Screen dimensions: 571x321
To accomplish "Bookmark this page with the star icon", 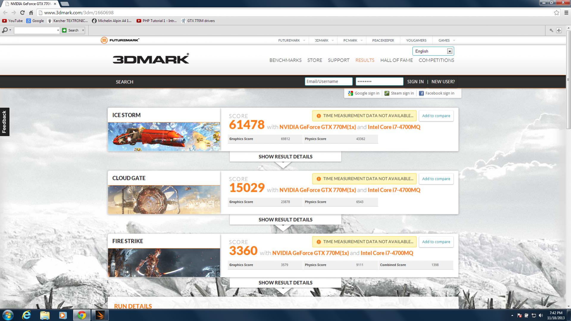I will point(556,12).
